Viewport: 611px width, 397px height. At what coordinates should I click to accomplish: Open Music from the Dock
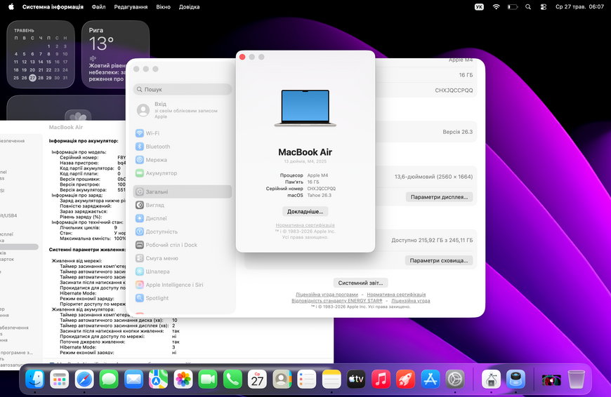(x=381, y=379)
